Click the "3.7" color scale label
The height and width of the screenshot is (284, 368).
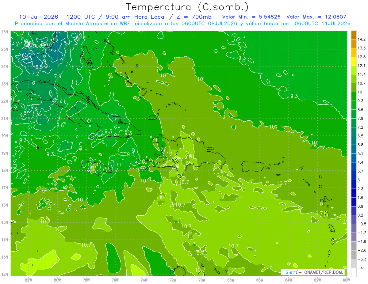(360, 171)
